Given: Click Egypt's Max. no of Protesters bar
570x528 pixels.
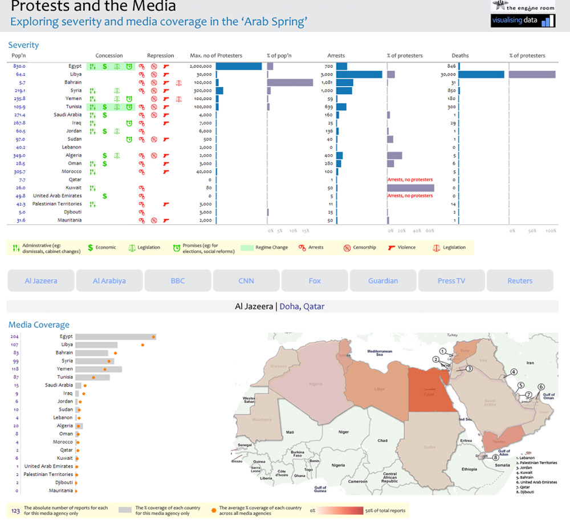Looking at the screenshot, I should click(239, 67).
